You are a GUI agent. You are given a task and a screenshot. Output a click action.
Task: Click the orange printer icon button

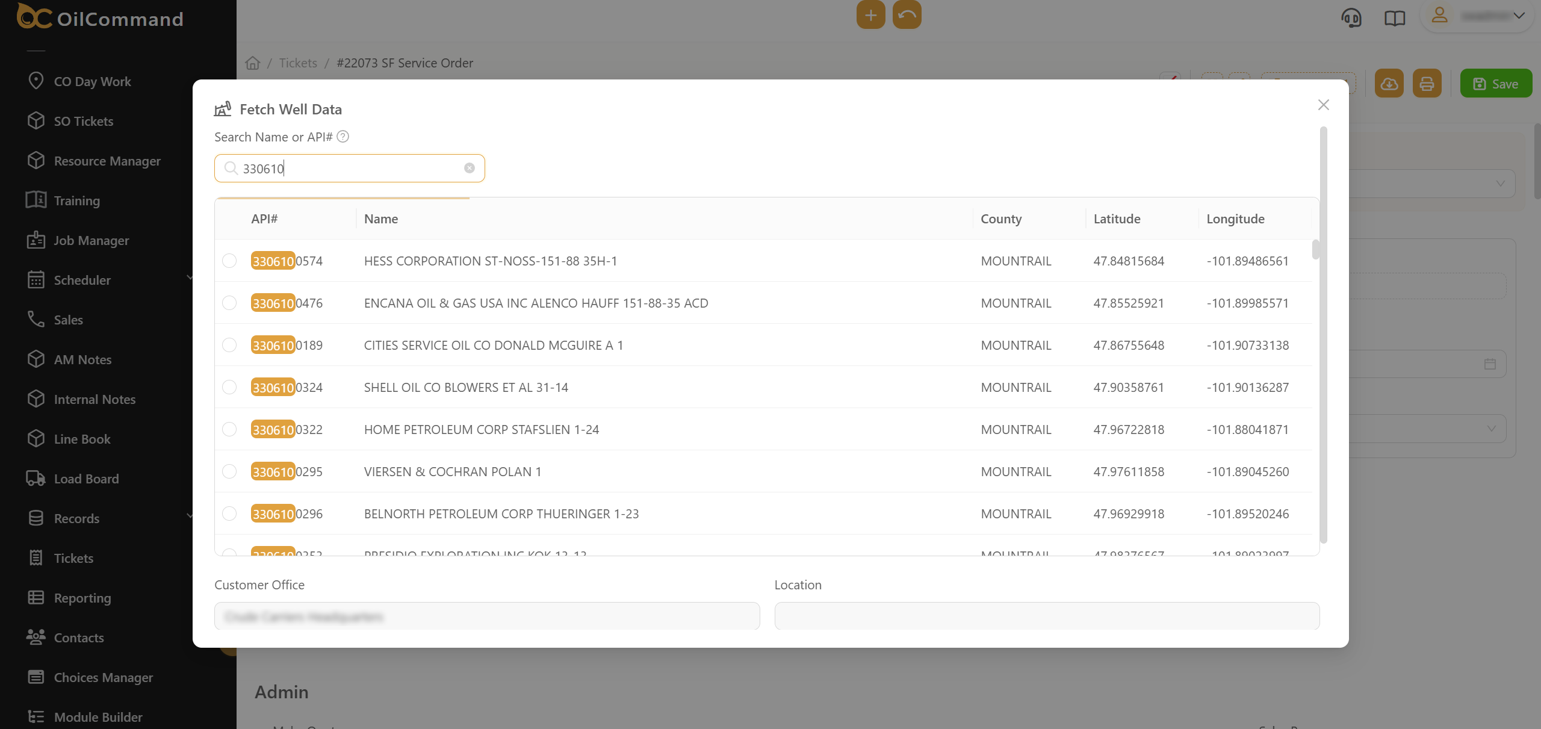click(x=1427, y=84)
